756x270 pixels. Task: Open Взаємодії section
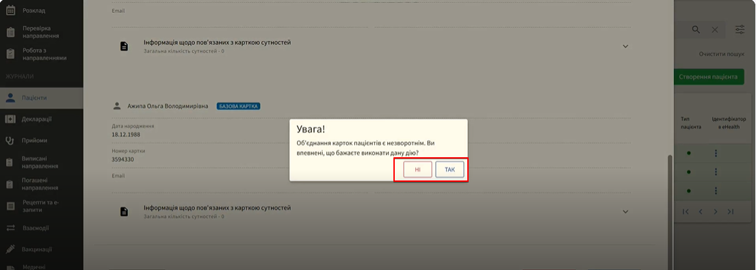tap(42, 228)
